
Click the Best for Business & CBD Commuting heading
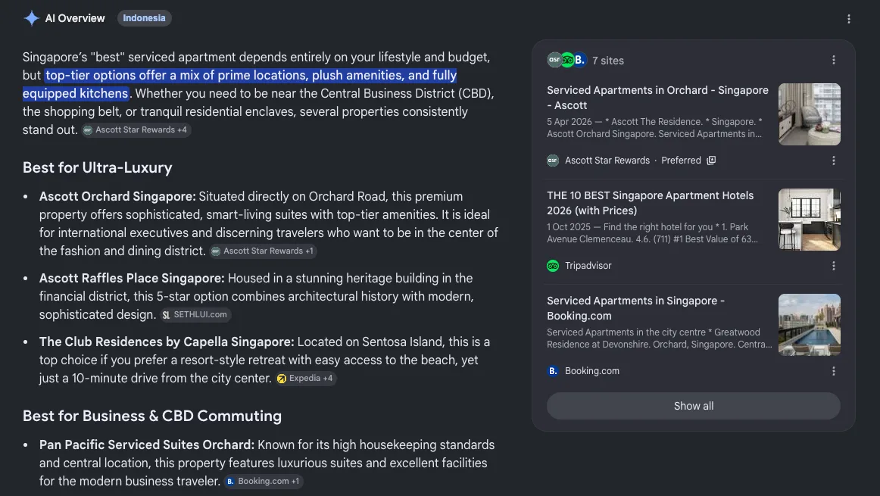coord(152,416)
